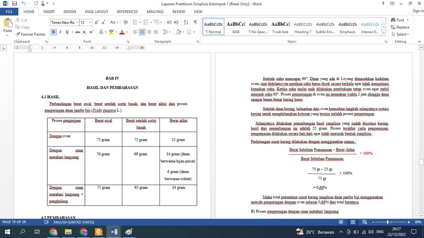Switch to REFERENCES tab
The width and height of the screenshot is (424, 238).
(127, 11)
